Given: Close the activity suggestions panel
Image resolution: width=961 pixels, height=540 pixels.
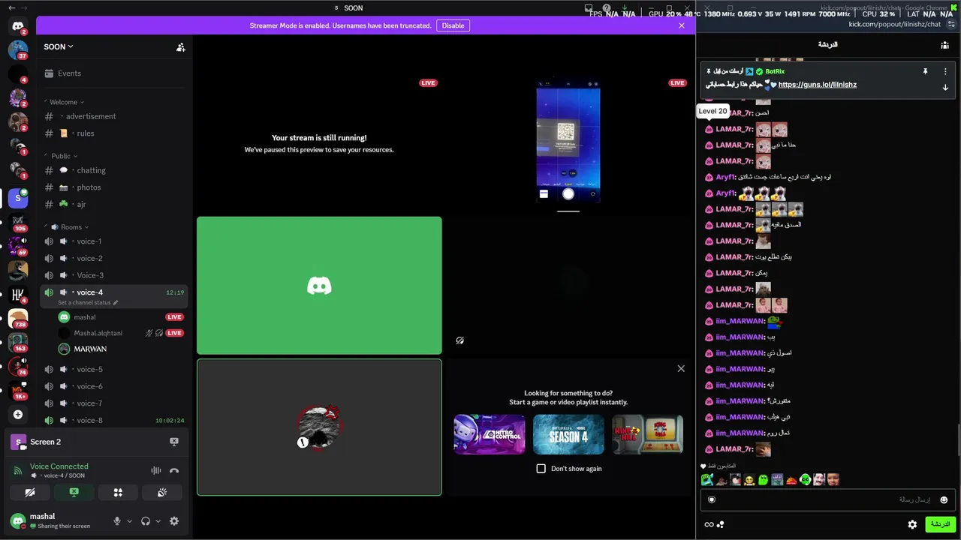Looking at the screenshot, I should click(681, 368).
